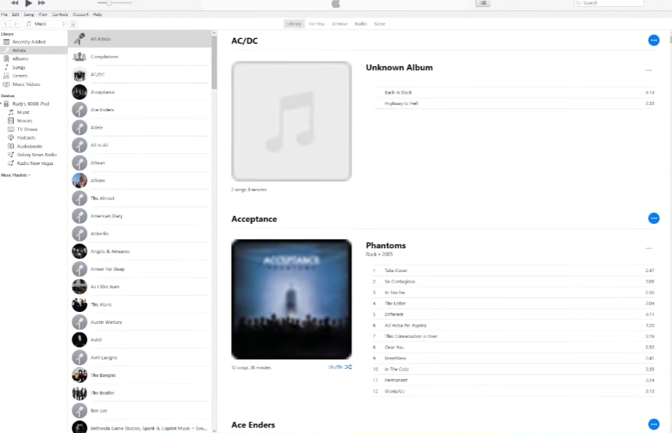
Task: Click the Previous track rewind button
Action: click(x=15, y=3)
